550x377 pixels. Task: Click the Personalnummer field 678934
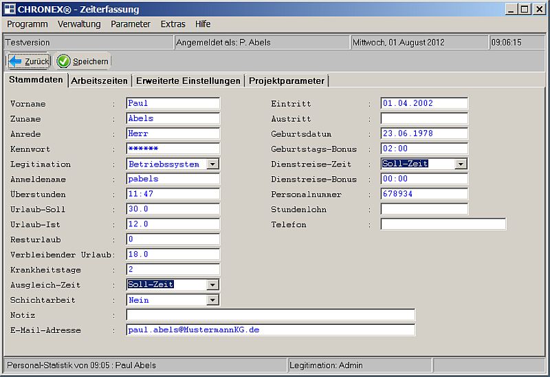[x=424, y=194]
